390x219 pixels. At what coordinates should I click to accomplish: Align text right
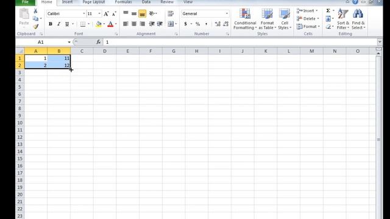point(142,24)
